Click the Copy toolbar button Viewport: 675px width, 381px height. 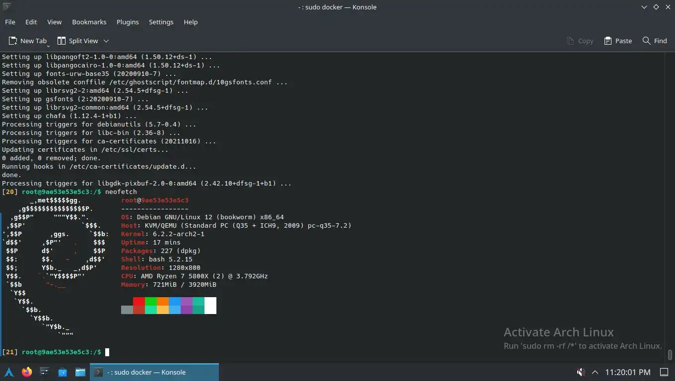pos(580,41)
